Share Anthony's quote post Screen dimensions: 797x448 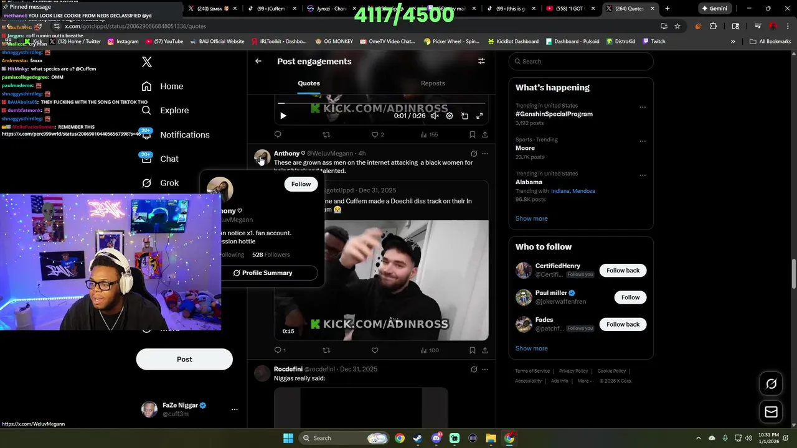click(485, 350)
